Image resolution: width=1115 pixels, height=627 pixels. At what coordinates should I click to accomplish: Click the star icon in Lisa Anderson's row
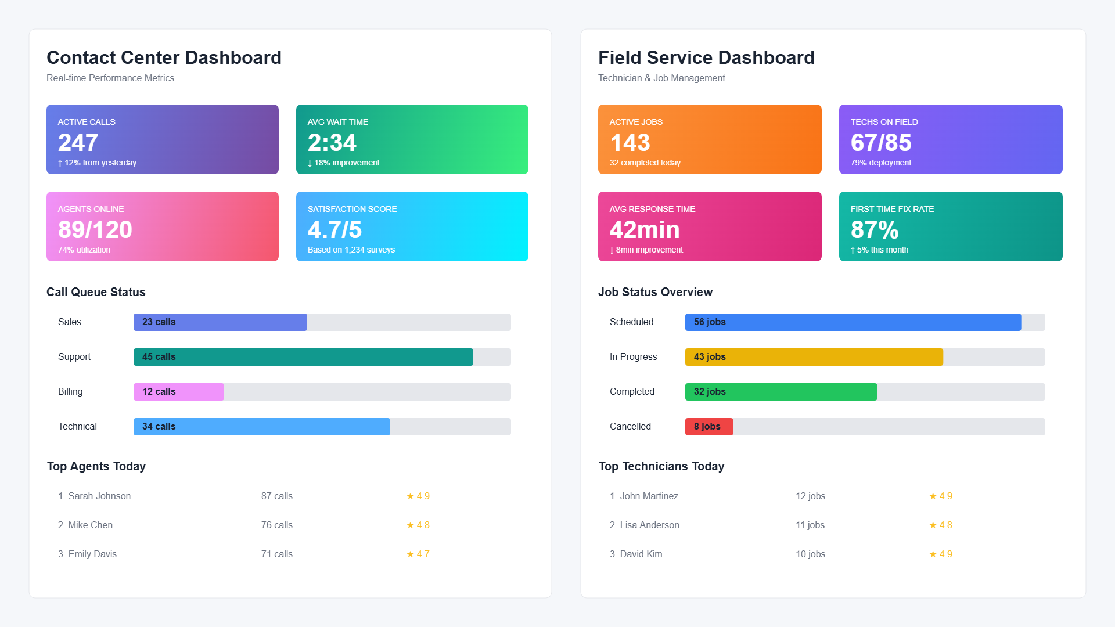(933, 525)
